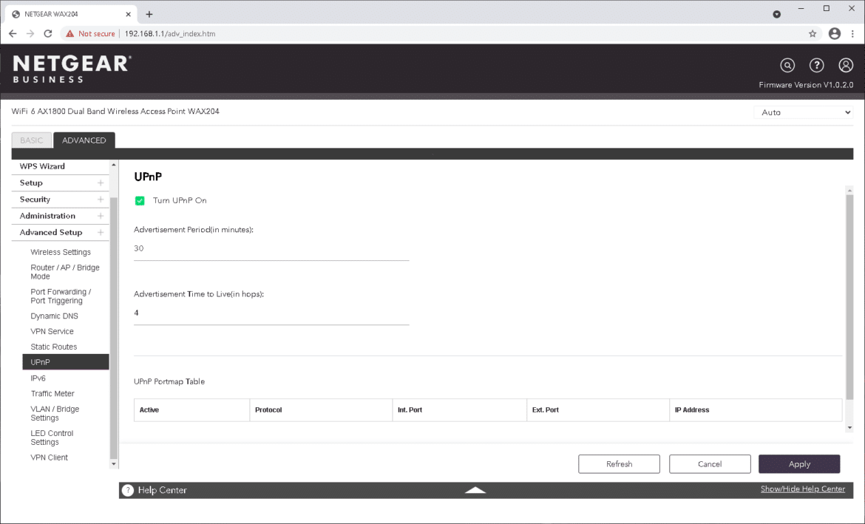
Task: Switch to the BASIC tab
Action: [x=32, y=140]
